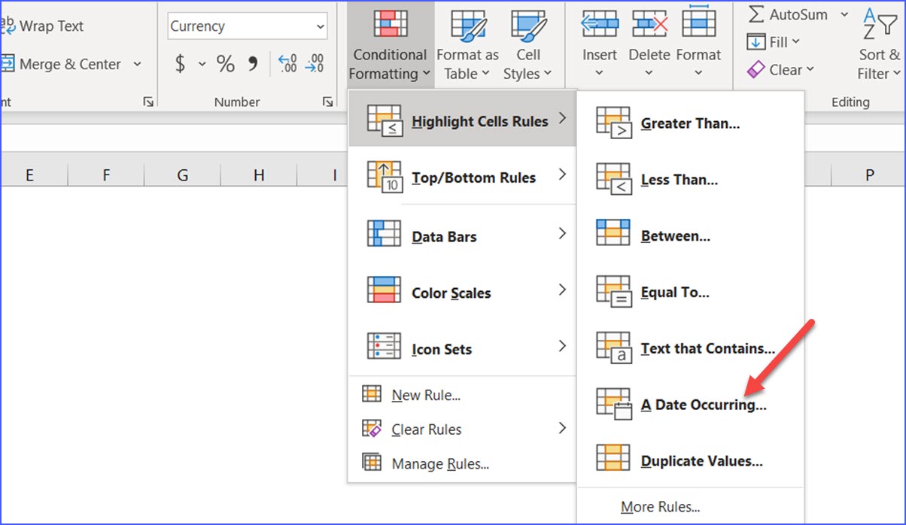Apply Percent Style formatting
The width and height of the screenshot is (906, 525).
[224, 64]
